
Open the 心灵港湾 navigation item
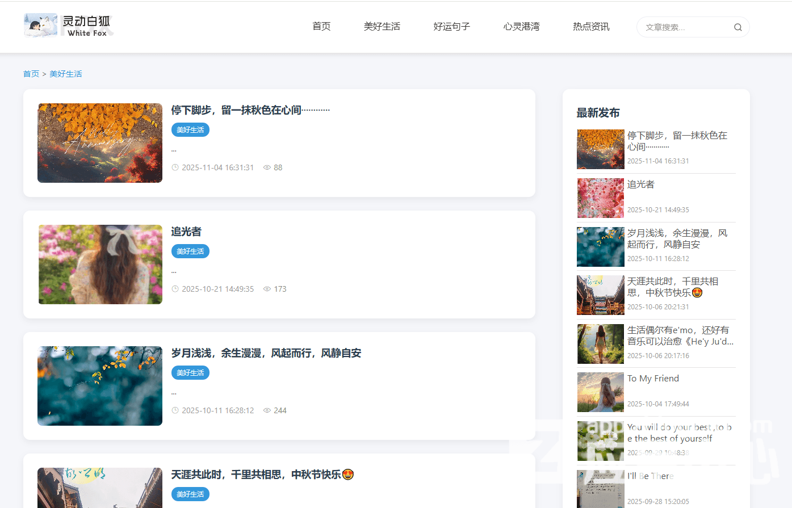click(x=521, y=26)
